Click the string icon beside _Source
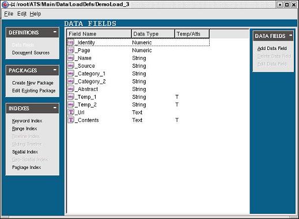Viewport: 299px width, 219px height. (x=71, y=66)
